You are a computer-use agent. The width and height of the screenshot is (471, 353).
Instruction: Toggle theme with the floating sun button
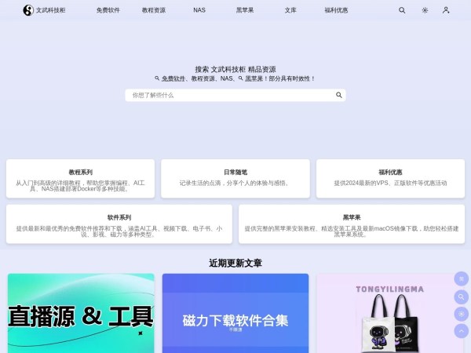[x=462, y=314]
